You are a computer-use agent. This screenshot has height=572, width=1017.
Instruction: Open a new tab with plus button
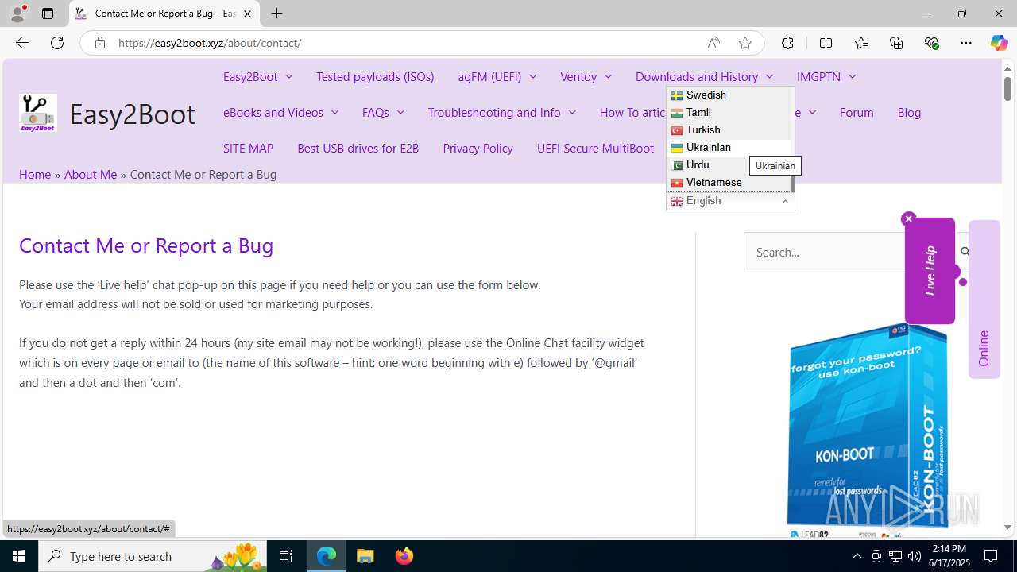coord(276,14)
